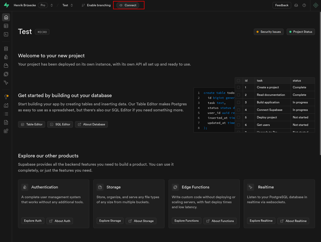
Task: Open the notifications inbox icon
Action: (296, 5)
